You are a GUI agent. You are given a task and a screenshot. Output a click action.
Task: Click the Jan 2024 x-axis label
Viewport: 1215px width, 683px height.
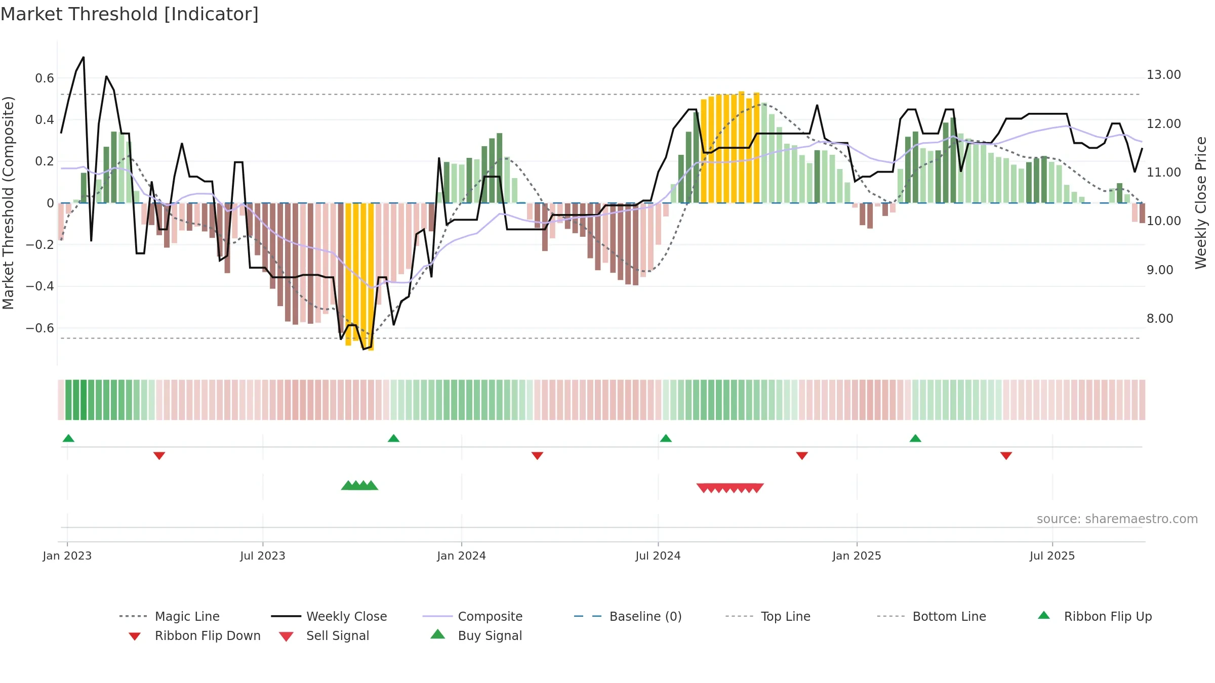pyautogui.click(x=462, y=556)
